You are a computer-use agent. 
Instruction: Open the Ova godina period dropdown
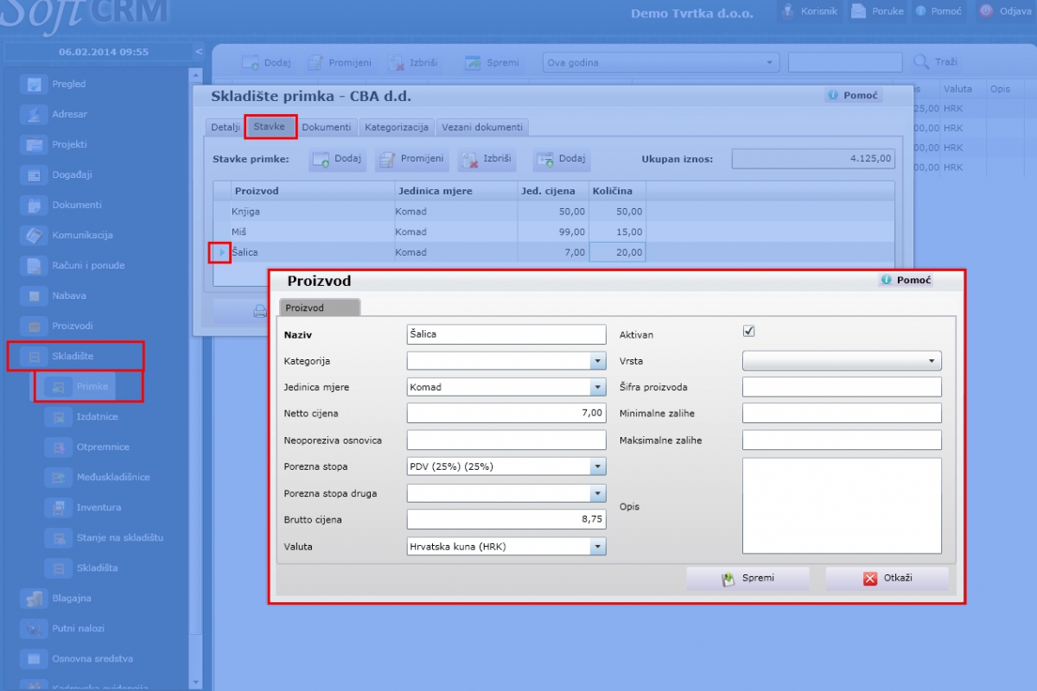coord(661,62)
